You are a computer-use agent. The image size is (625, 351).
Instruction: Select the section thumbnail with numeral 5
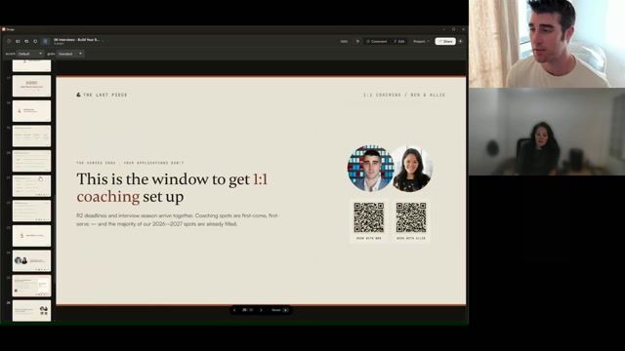31,236
